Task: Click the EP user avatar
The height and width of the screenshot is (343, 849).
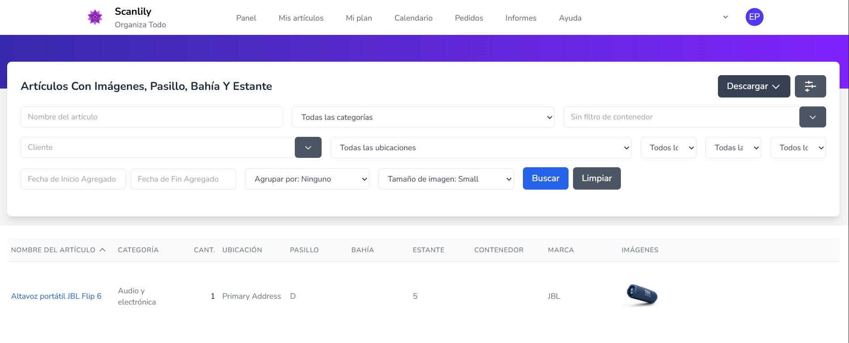Action: pos(754,17)
